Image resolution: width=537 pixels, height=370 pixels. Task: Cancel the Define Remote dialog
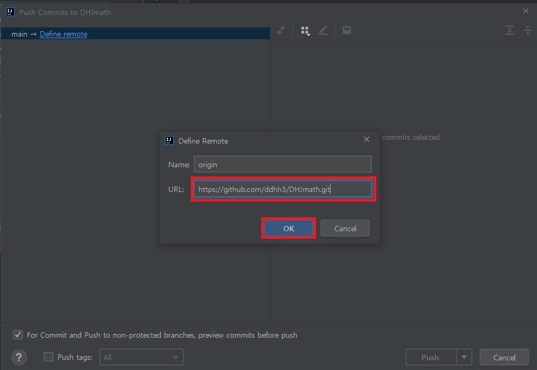coord(345,228)
